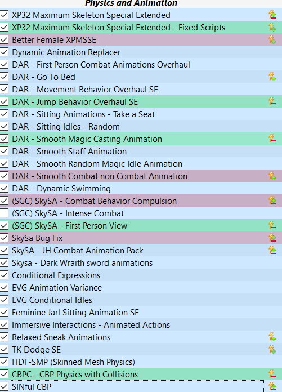Click 'TK Dodge SE' mod name
This screenshot has height=392, width=282.
[37, 350]
